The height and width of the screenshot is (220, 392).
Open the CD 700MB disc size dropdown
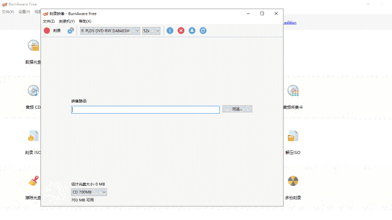(89, 192)
